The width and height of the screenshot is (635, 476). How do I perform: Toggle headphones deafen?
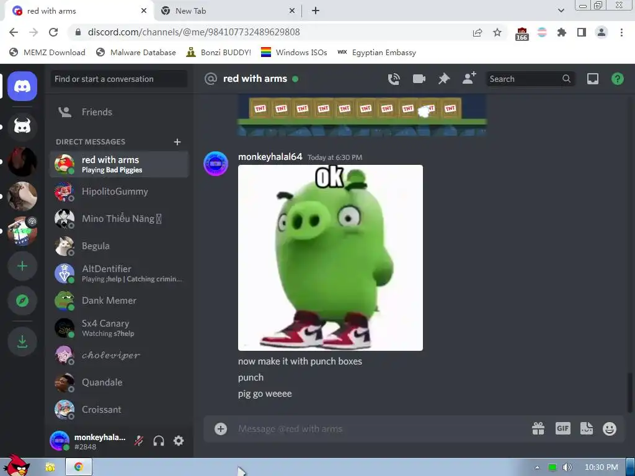click(x=159, y=441)
